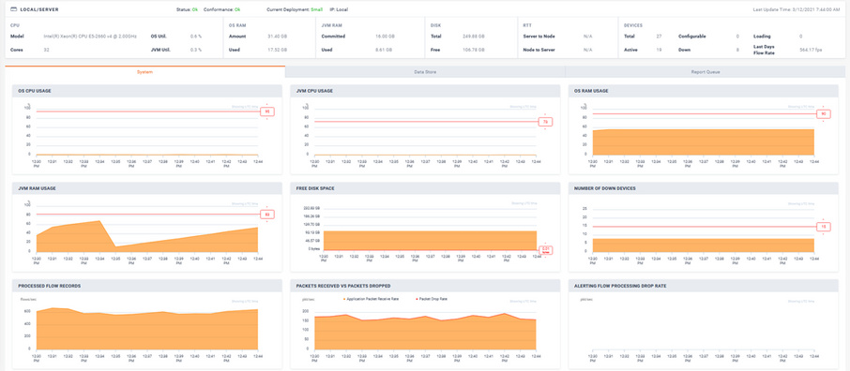Decrease Down Devices threshold with down arrow

[824, 234]
